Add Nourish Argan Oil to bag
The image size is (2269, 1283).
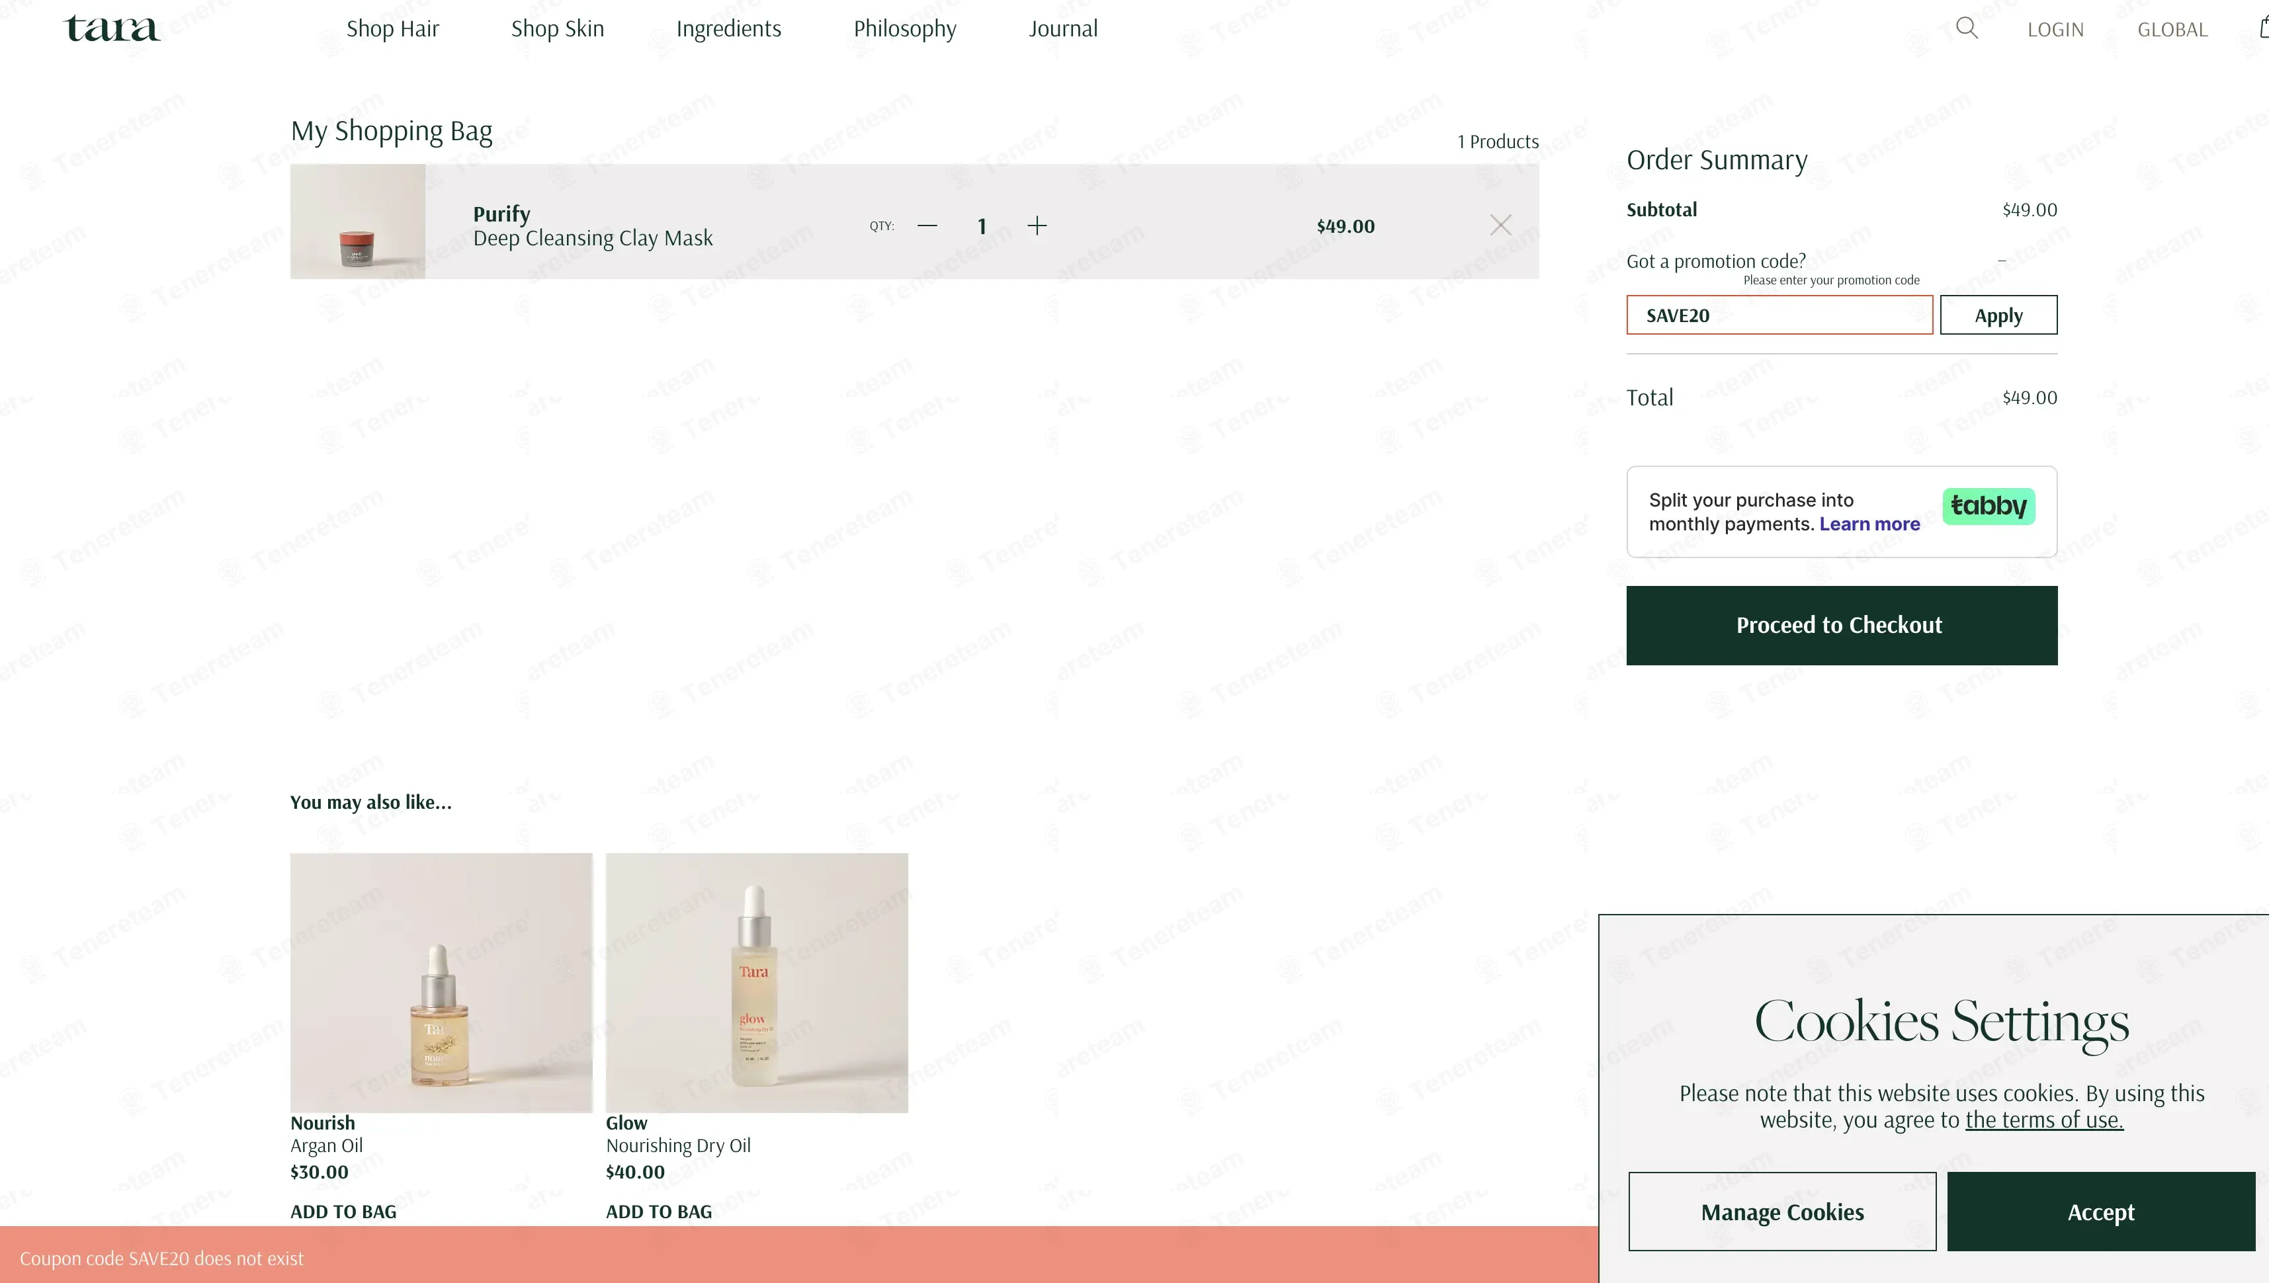[343, 1212]
